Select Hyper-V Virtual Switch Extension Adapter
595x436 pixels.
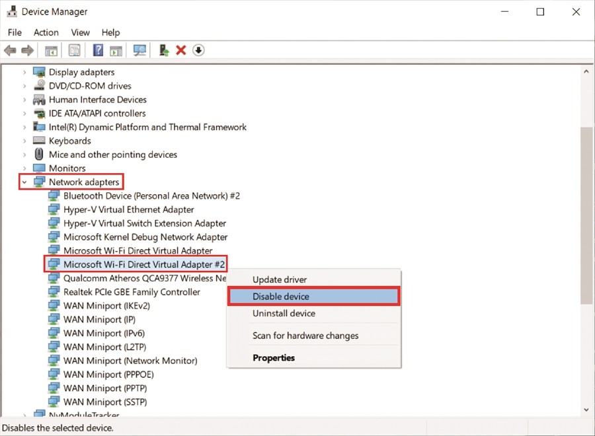(x=145, y=223)
